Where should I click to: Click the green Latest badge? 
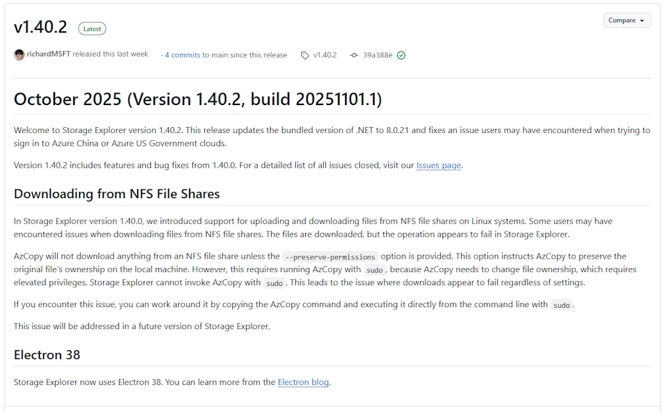click(92, 29)
